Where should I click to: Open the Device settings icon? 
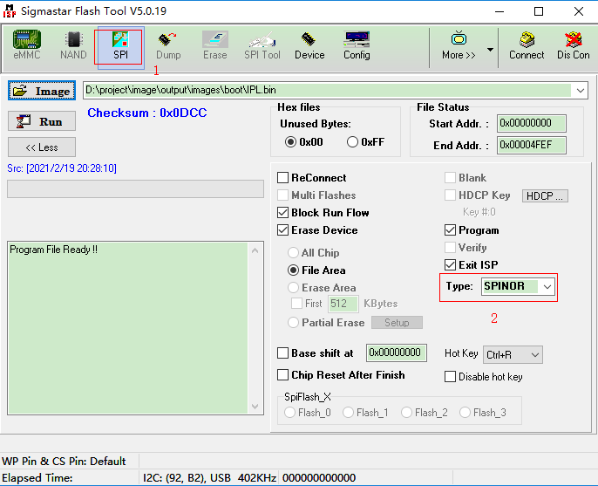pos(309,45)
